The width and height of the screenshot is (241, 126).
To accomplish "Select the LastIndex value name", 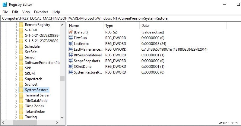I will pos(81,44).
